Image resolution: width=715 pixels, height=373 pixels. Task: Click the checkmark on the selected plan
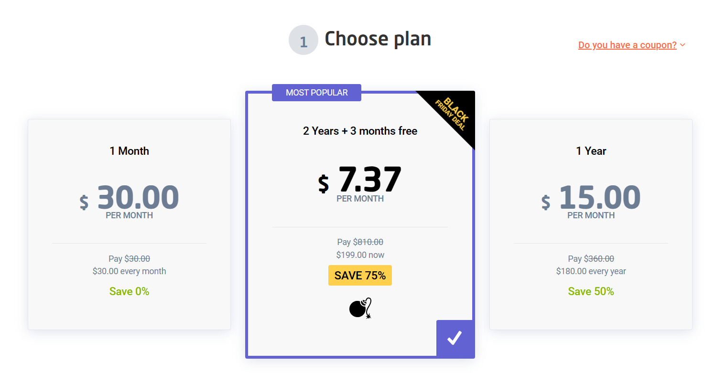[x=455, y=338]
